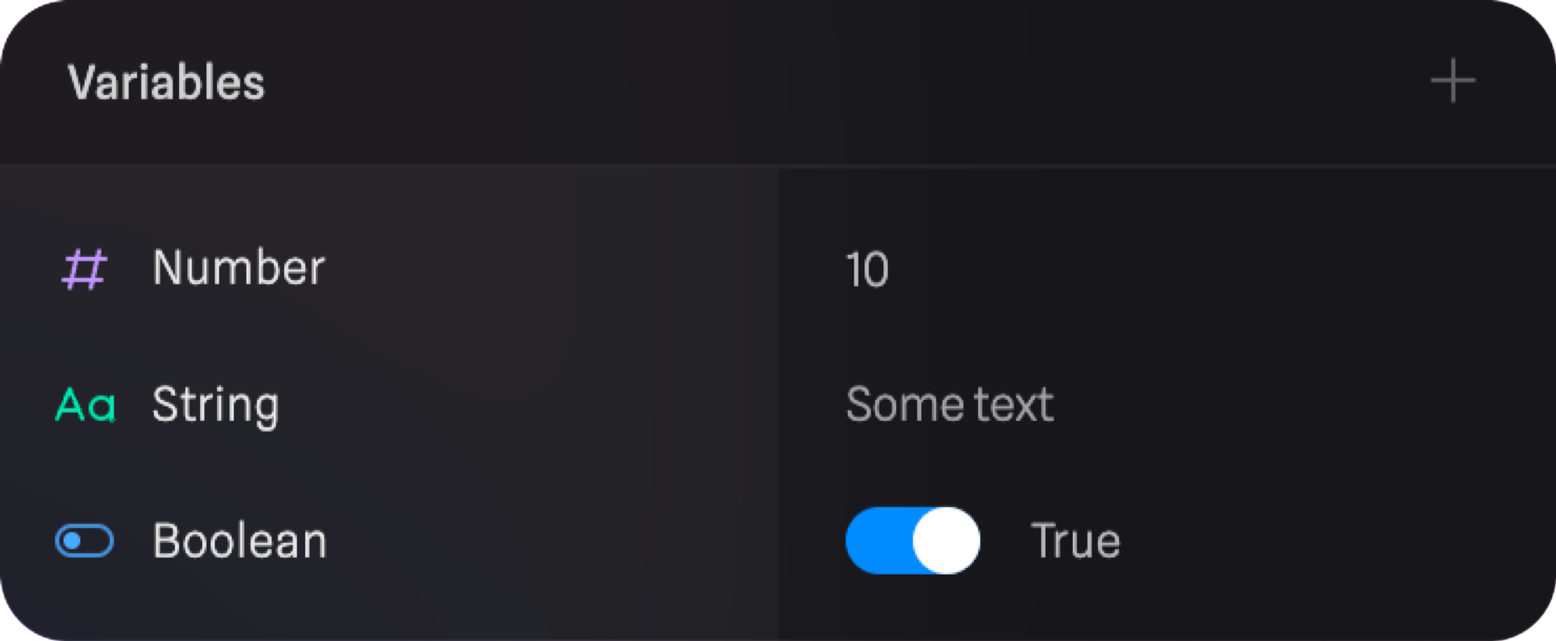Edit the Number value 10

pyautogui.click(x=867, y=270)
